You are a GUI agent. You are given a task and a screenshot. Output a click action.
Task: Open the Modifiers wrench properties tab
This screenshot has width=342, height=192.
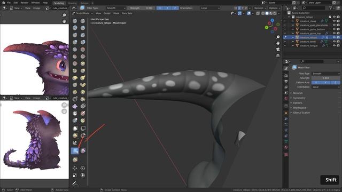click(x=286, y=119)
